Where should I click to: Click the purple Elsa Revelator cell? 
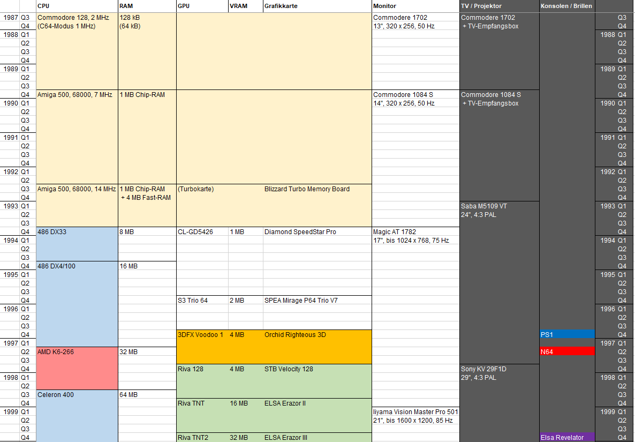tap(567, 438)
